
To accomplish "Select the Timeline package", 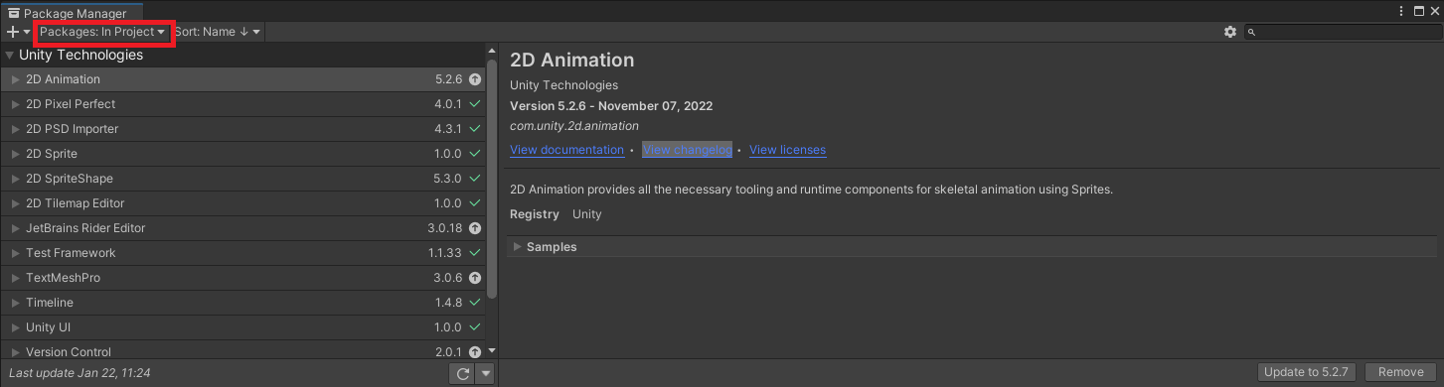I will pyautogui.click(x=242, y=303).
